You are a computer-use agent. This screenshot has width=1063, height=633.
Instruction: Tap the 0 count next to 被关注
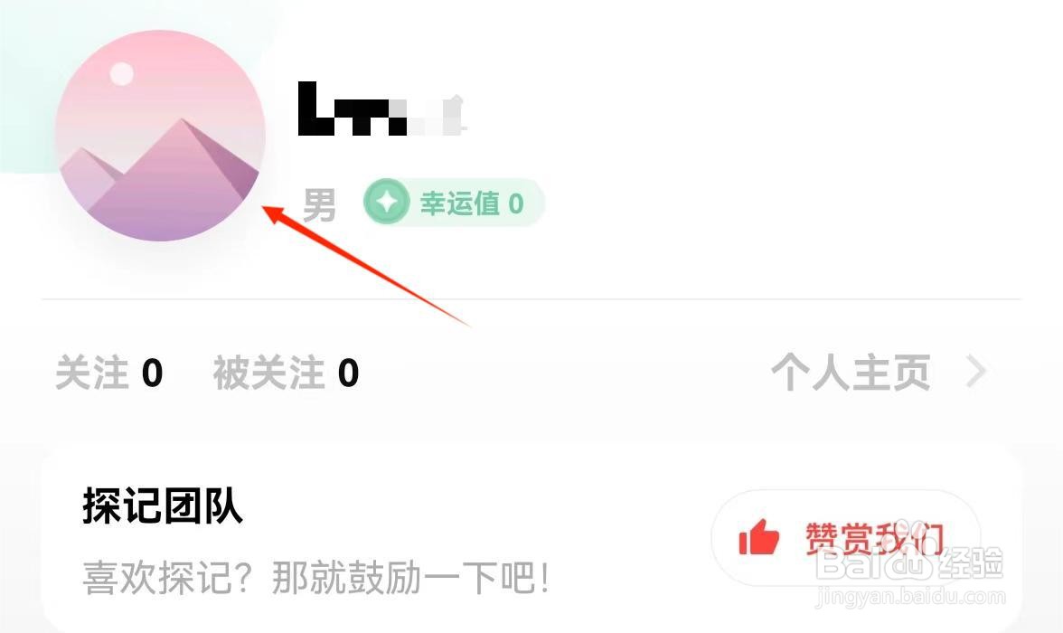(349, 373)
